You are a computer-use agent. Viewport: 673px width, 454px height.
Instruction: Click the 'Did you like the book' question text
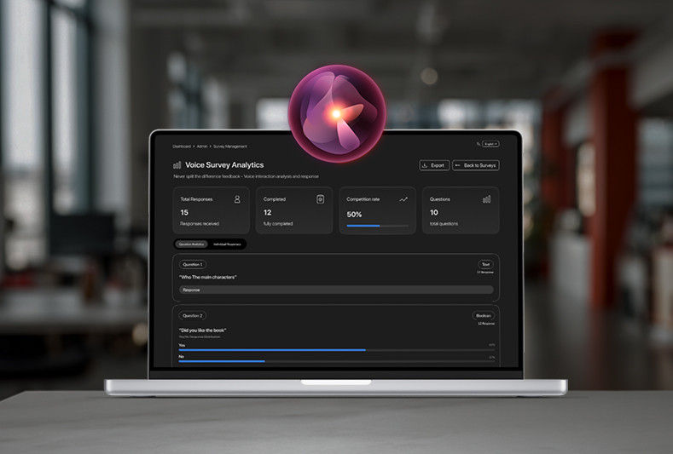pos(203,330)
